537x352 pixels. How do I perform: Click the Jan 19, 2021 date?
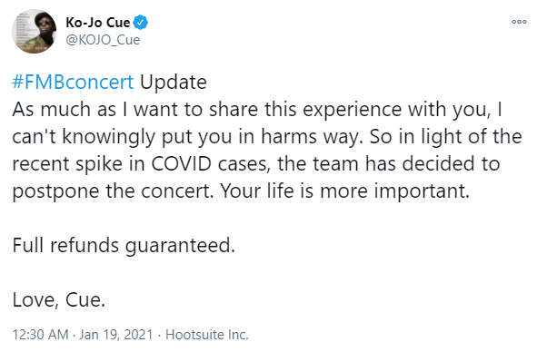click(x=116, y=335)
